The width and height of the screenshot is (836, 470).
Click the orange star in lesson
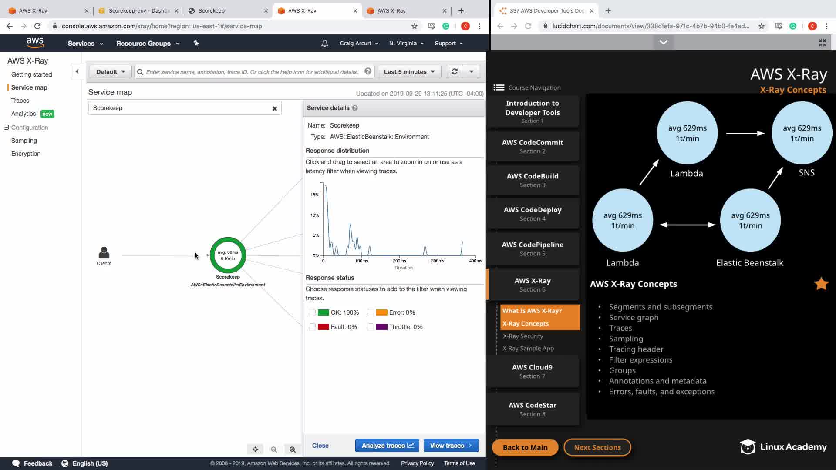coord(821,284)
